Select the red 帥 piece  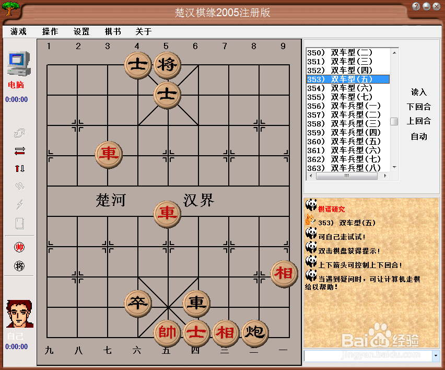(x=167, y=333)
